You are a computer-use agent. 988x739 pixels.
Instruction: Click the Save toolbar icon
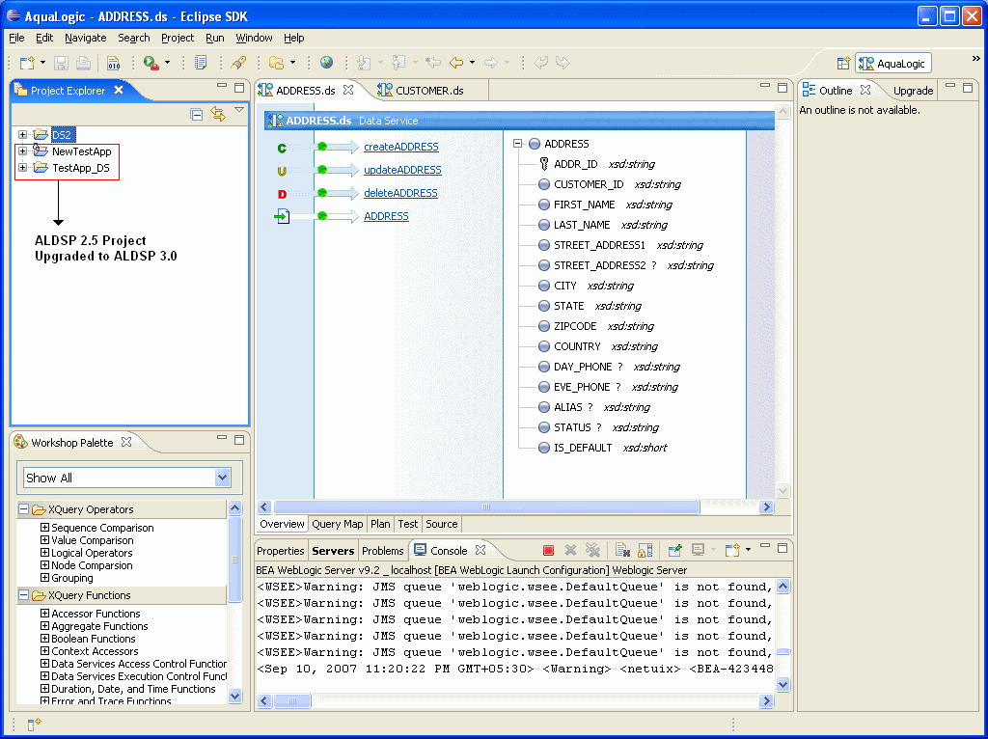61,63
